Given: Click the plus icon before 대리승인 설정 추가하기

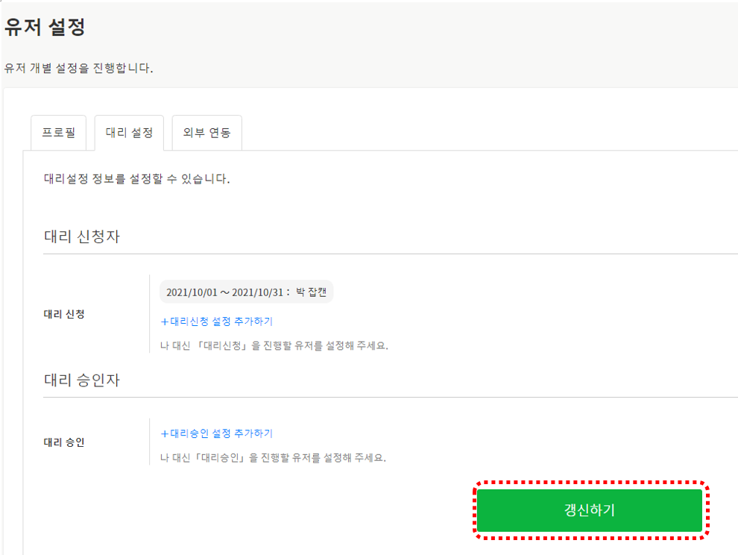Looking at the screenshot, I should click(x=165, y=433).
